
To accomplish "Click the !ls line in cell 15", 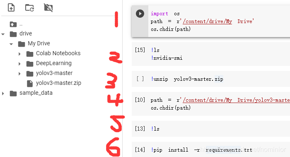I will coord(155,50).
